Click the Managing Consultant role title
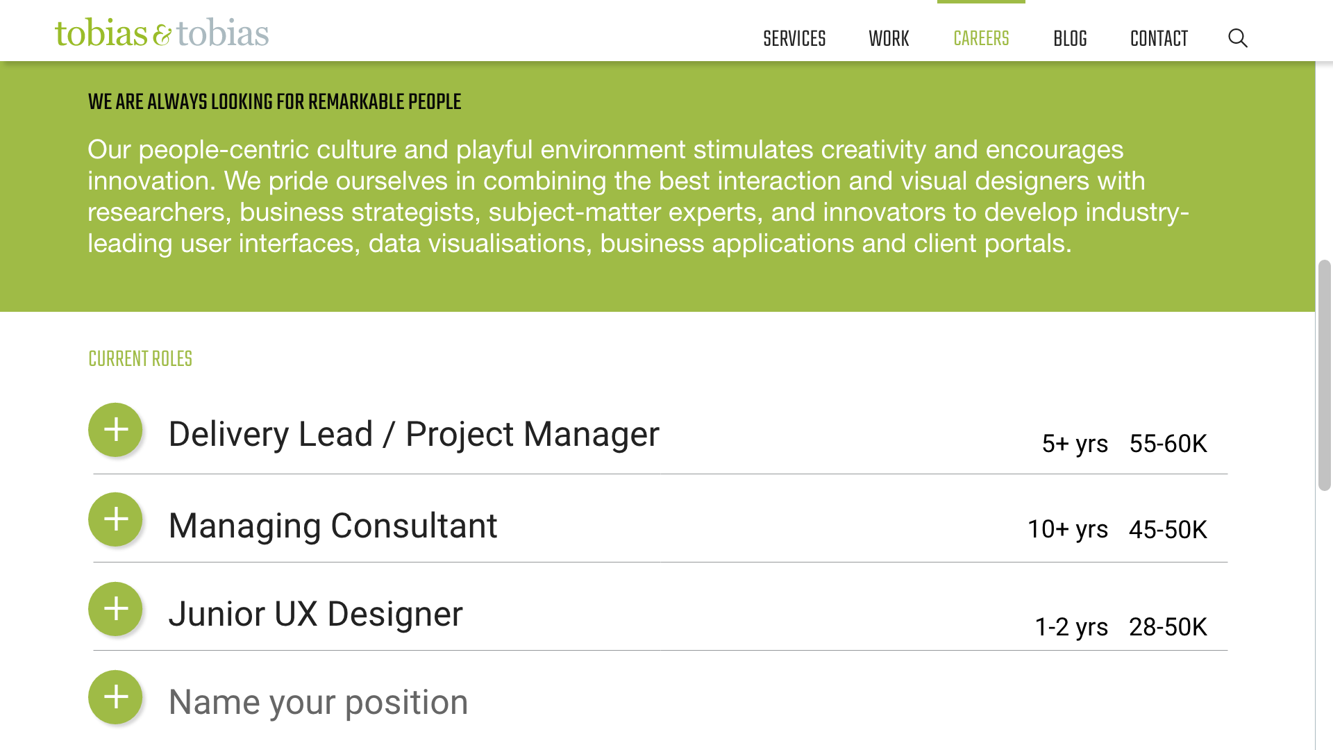This screenshot has width=1333, height=750. [333, 526]
